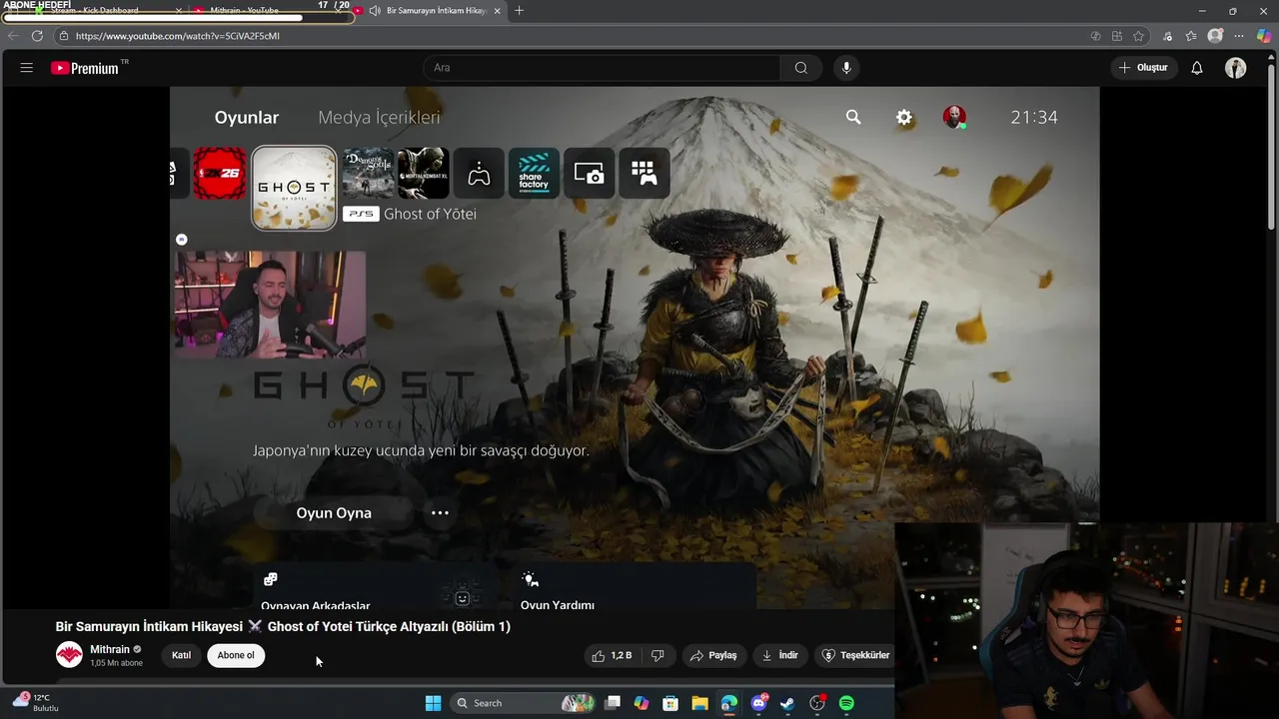Reload the page with browser refresh icon
The width and height of the screenshot is (1279, 719).
click(x=37, y=36)
